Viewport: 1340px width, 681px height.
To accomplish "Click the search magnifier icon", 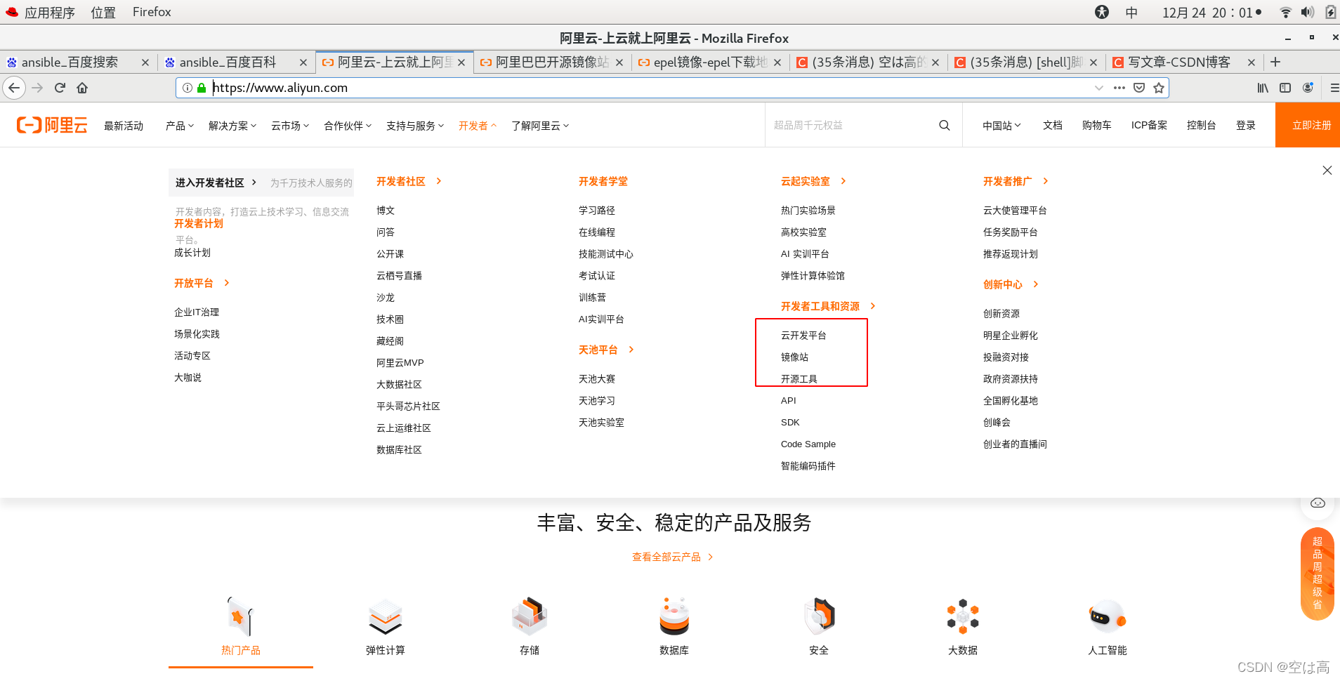I will [x=945, y=125].
